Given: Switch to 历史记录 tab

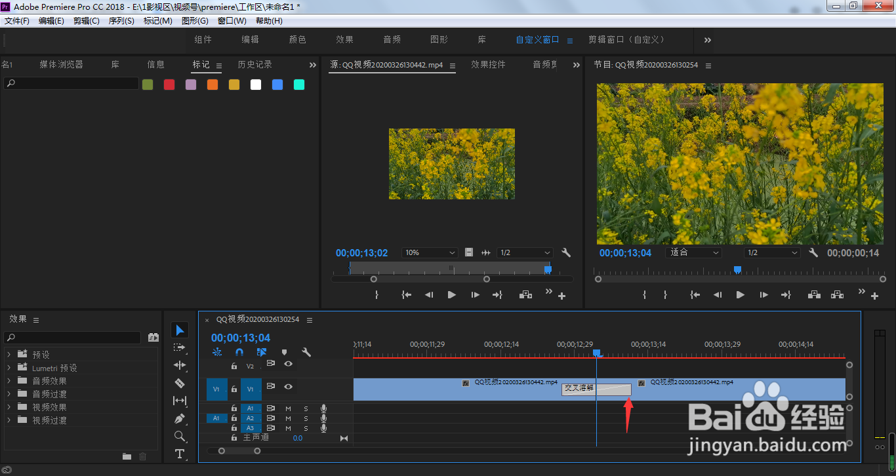Looking at the screenshot, I should coord(255,64).
